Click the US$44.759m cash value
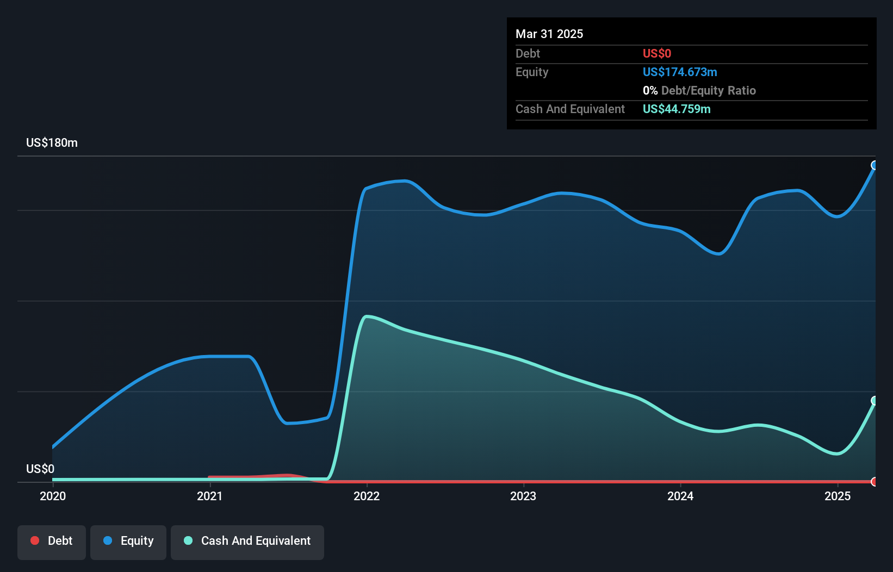 [x=677, y=109]
